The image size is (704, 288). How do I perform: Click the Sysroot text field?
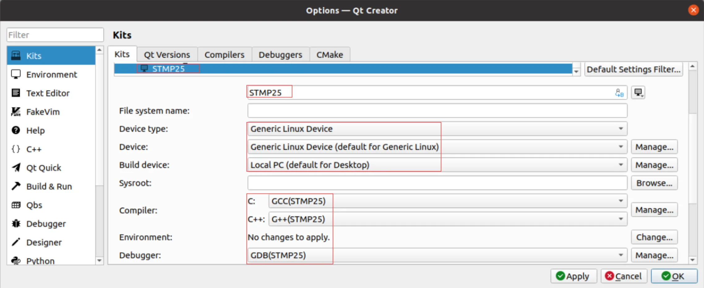pos(437,183)
